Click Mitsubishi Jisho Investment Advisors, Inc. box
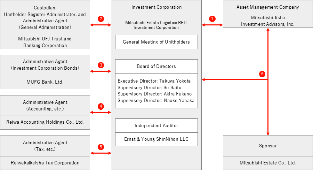Image resolution: width=313 pixels, height=170 pixels. pyautogui.click(x=267, y=21)
